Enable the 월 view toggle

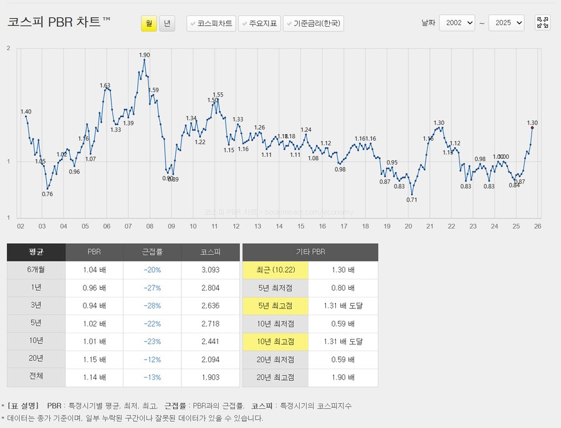click(x=149, y=22)
